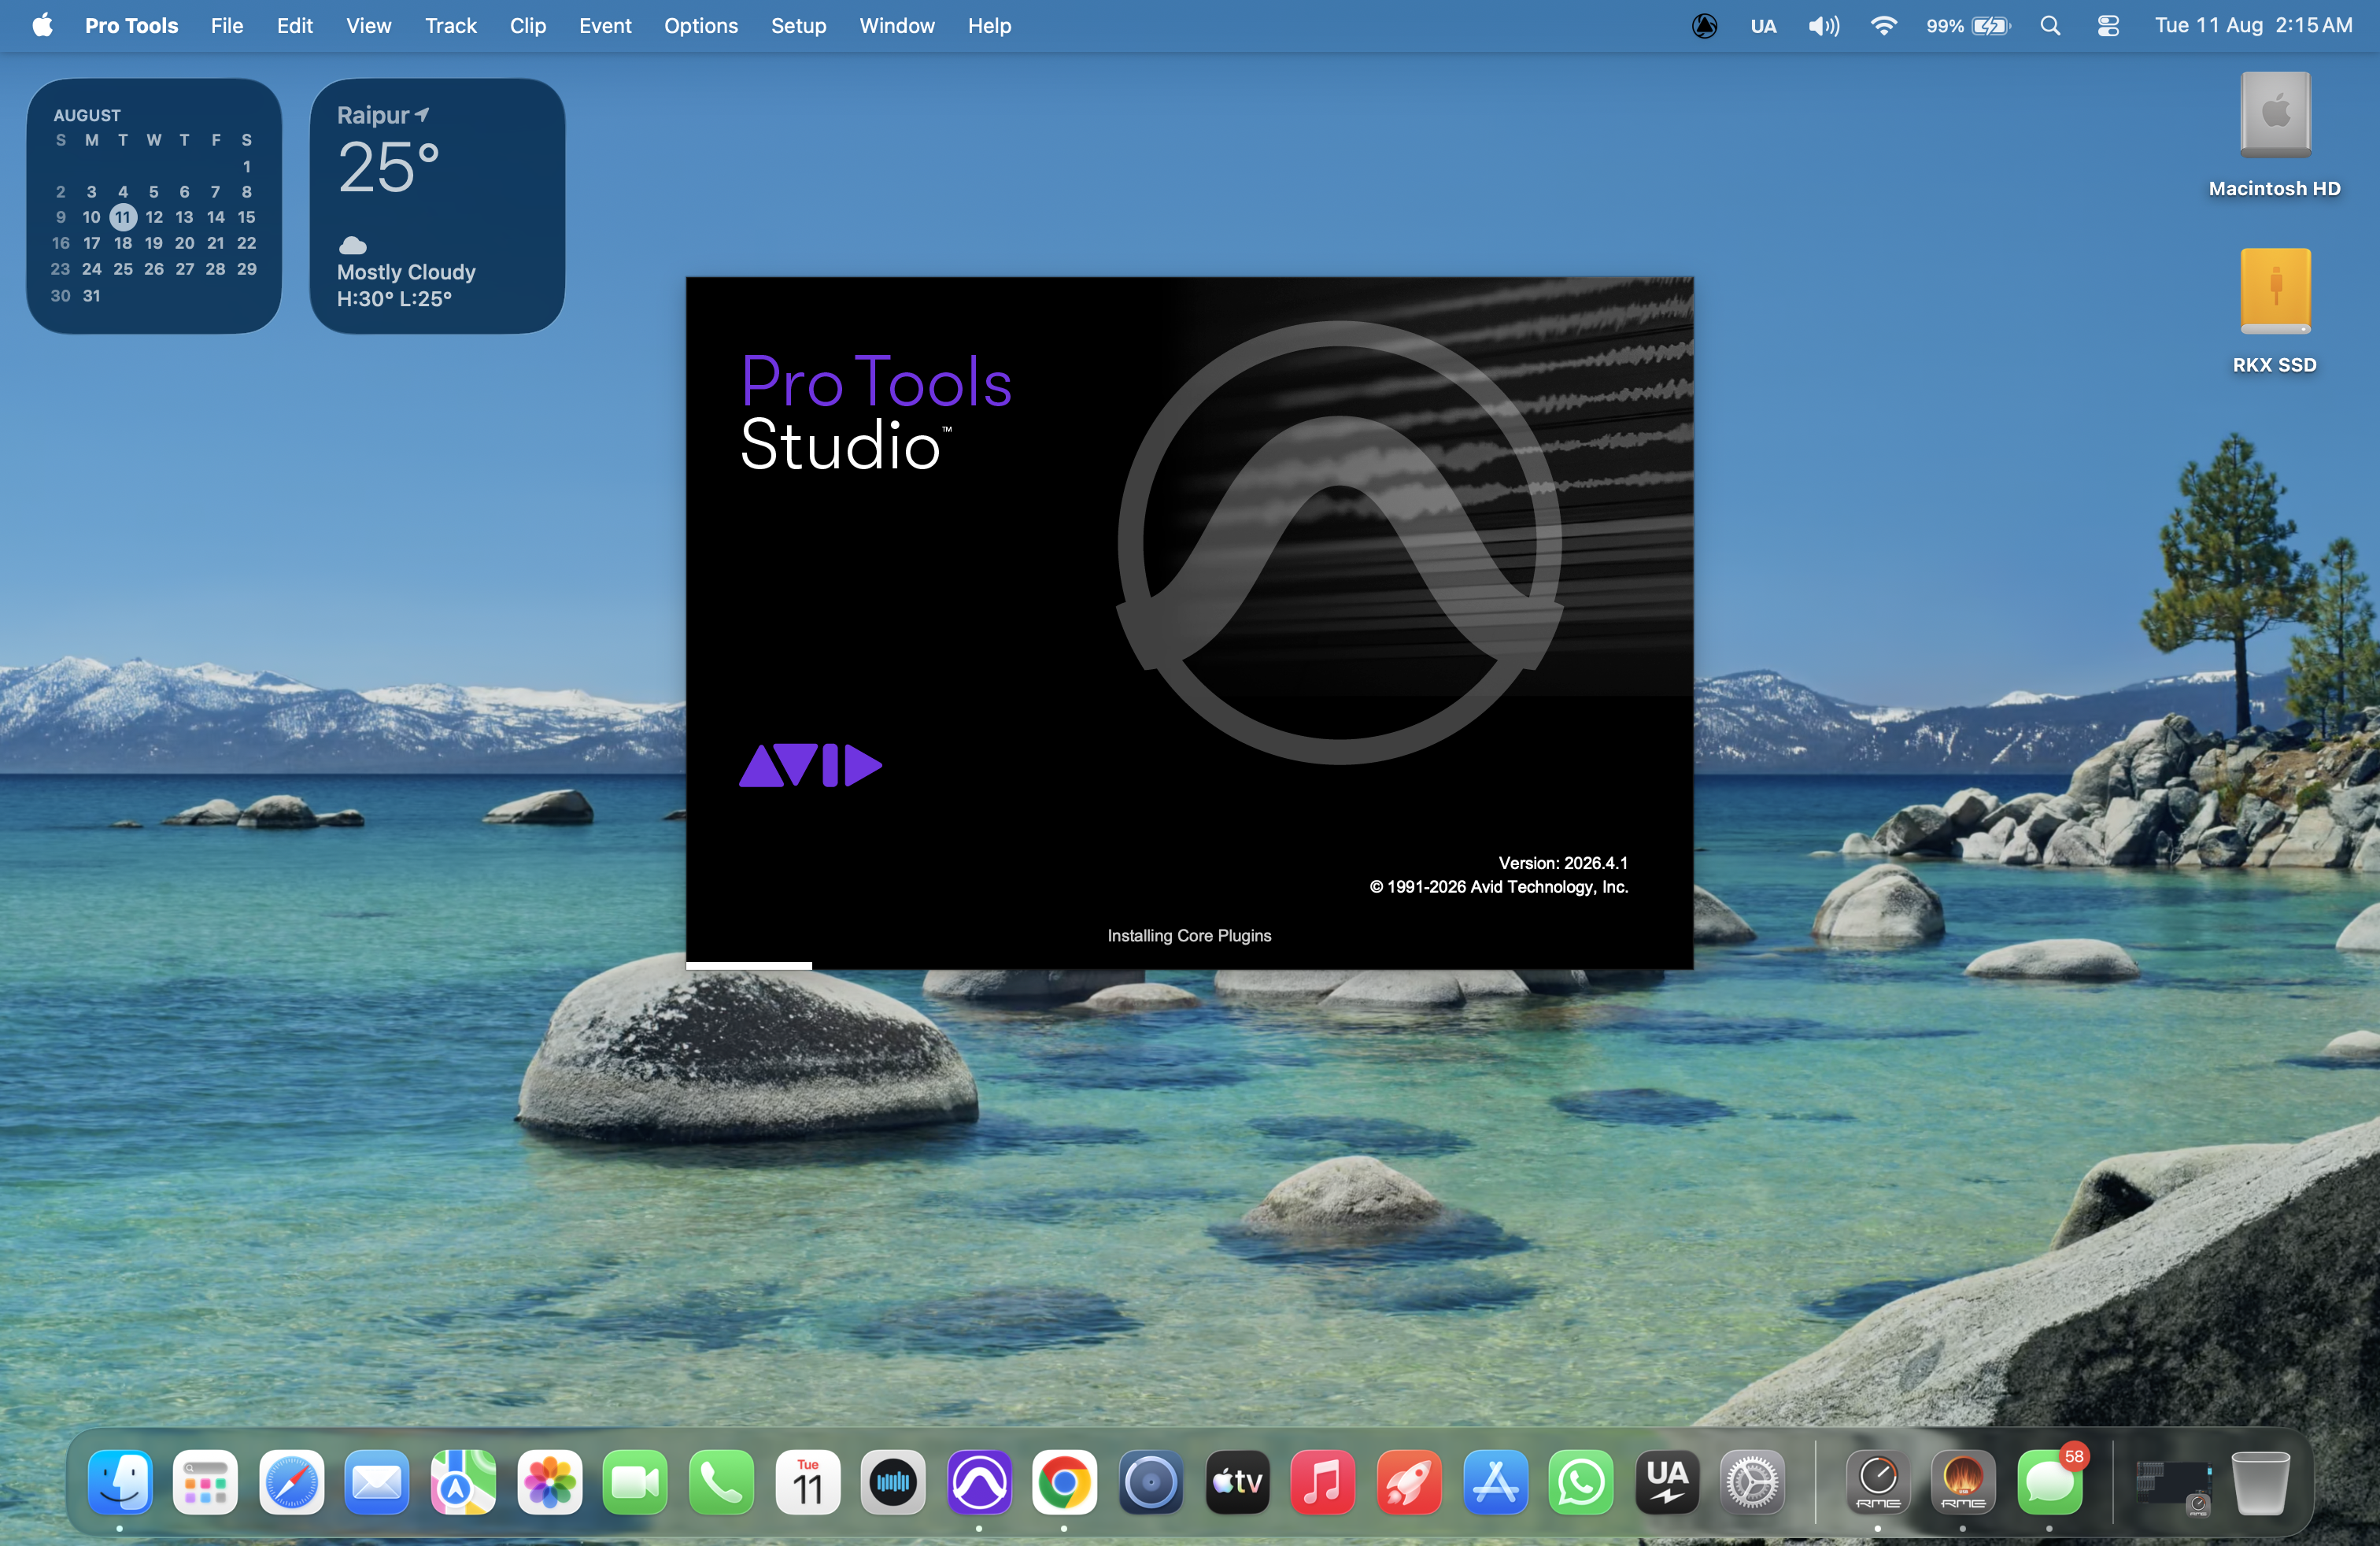
Task: Open the Clip menu
Action: pos(528,25)
